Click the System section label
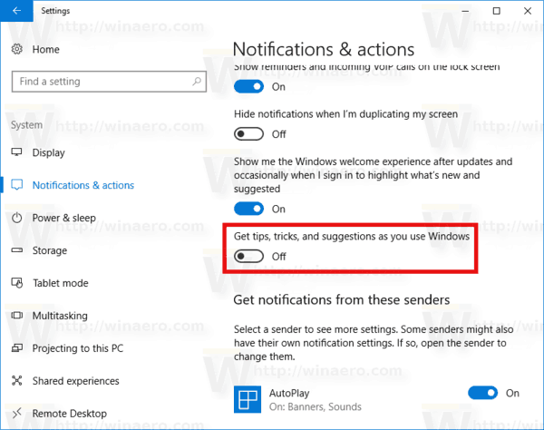This screenshot has height=430, width=544. [26, 125]
